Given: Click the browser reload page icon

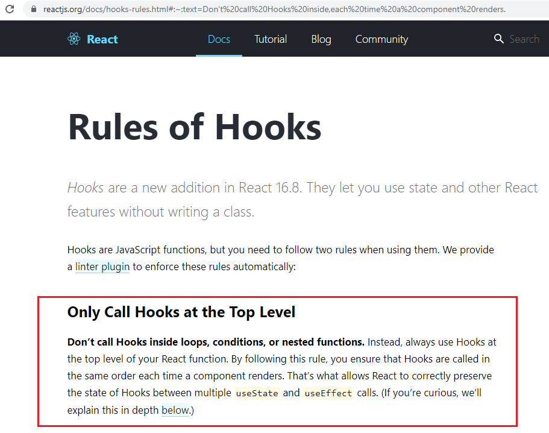Looking at the screenshot, I should coord(10,10).
